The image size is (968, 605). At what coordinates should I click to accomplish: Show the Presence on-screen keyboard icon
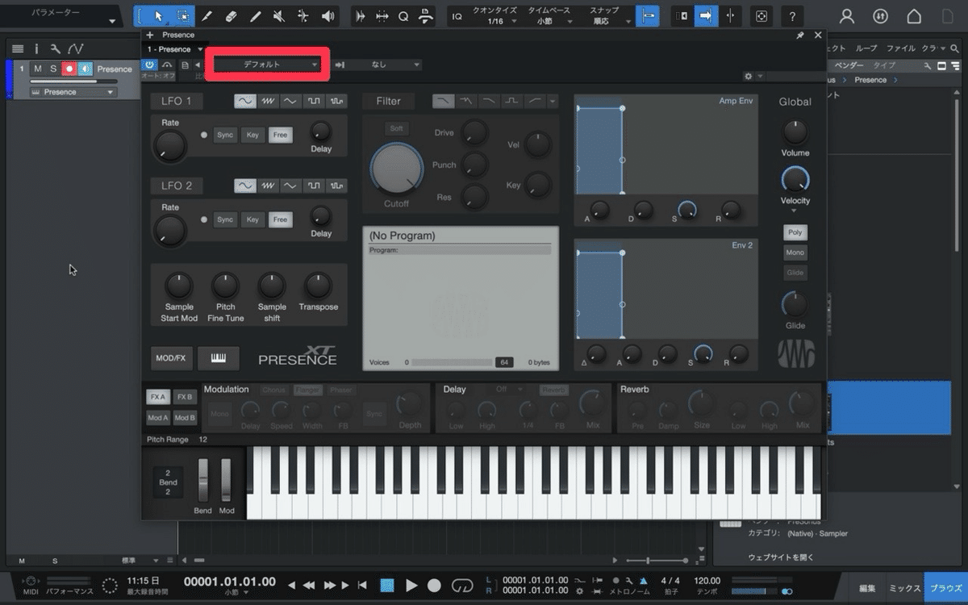click(218, 357)
